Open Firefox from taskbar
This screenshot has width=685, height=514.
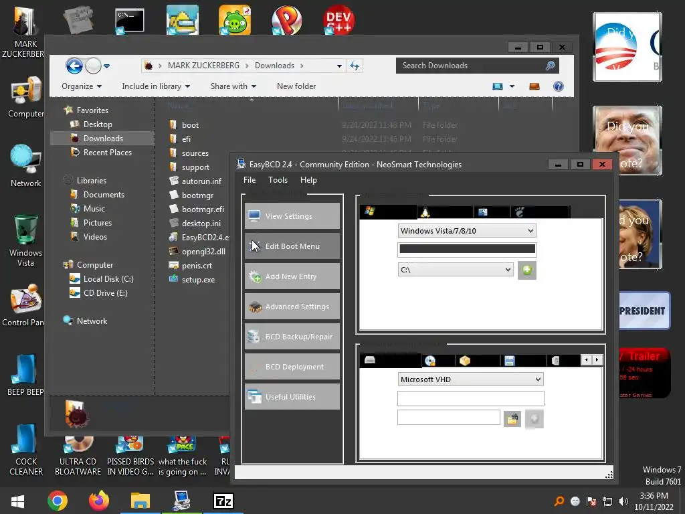pyautogui.click(x=99, y=501)
